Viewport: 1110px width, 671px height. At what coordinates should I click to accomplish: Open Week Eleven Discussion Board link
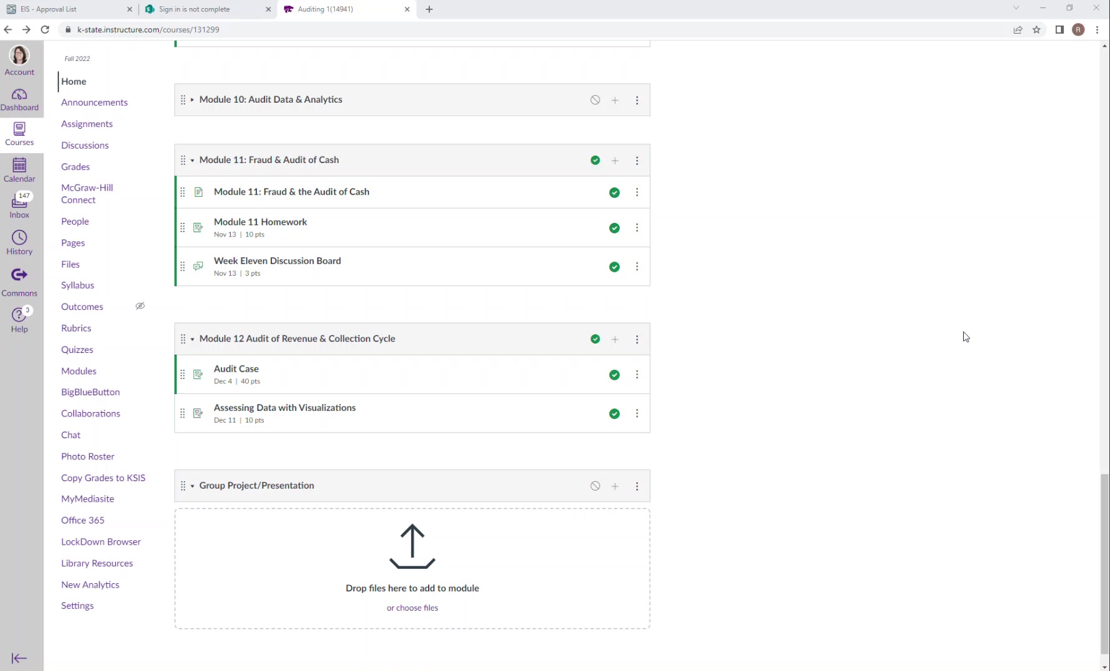[x=277, y=261]
